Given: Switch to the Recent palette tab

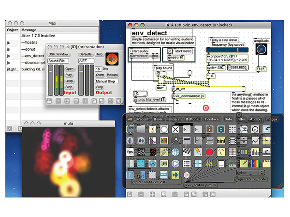Looking at the screenshot, I should click(143, 119).
